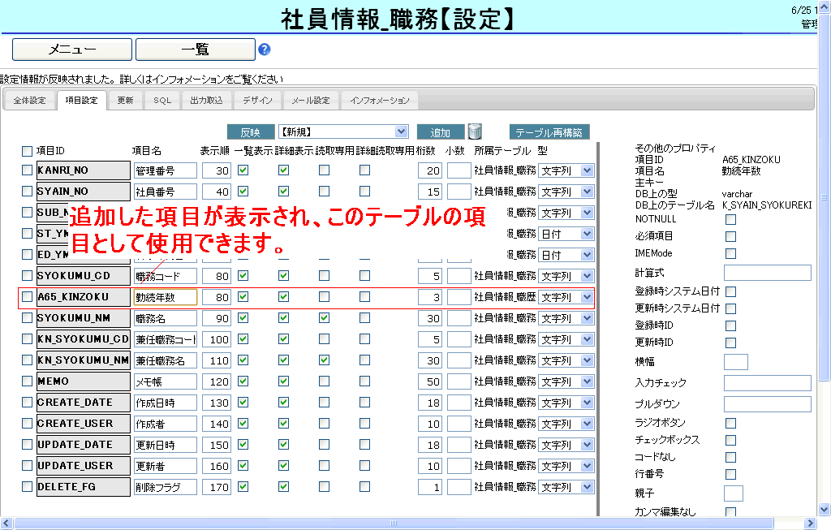Click the horizontal scrollbar at the bottom
Viewport: 831px width, 530px height.
click(x=406, y=524)
